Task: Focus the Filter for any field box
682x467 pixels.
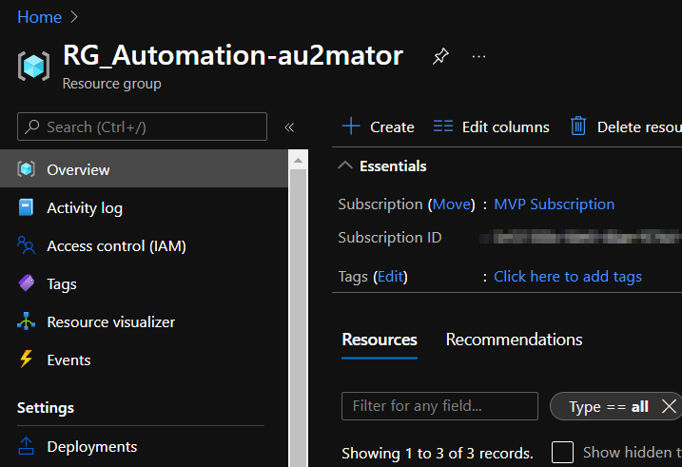Action: (x=439, y=406)
